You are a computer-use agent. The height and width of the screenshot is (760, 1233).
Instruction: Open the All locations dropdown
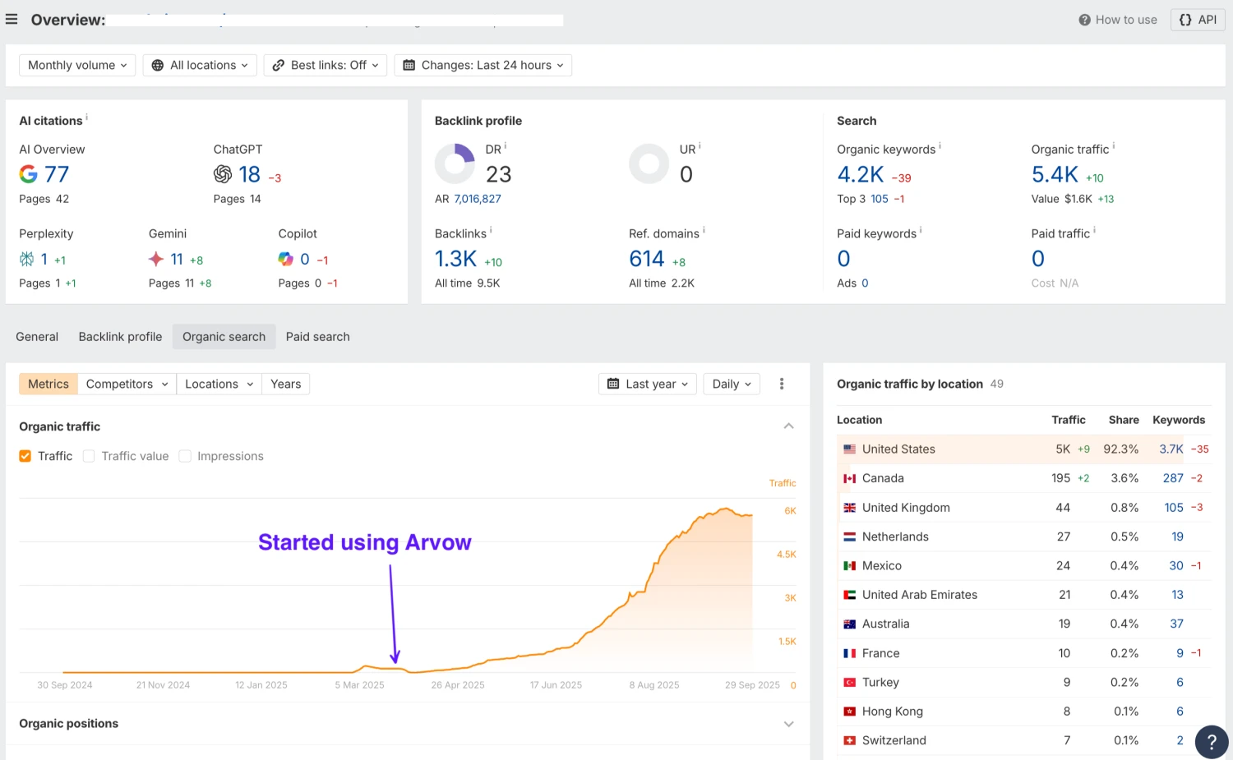click(200, 65)
